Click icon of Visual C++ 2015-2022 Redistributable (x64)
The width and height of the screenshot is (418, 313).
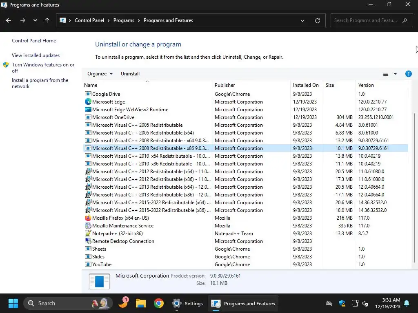coord(88,202)
